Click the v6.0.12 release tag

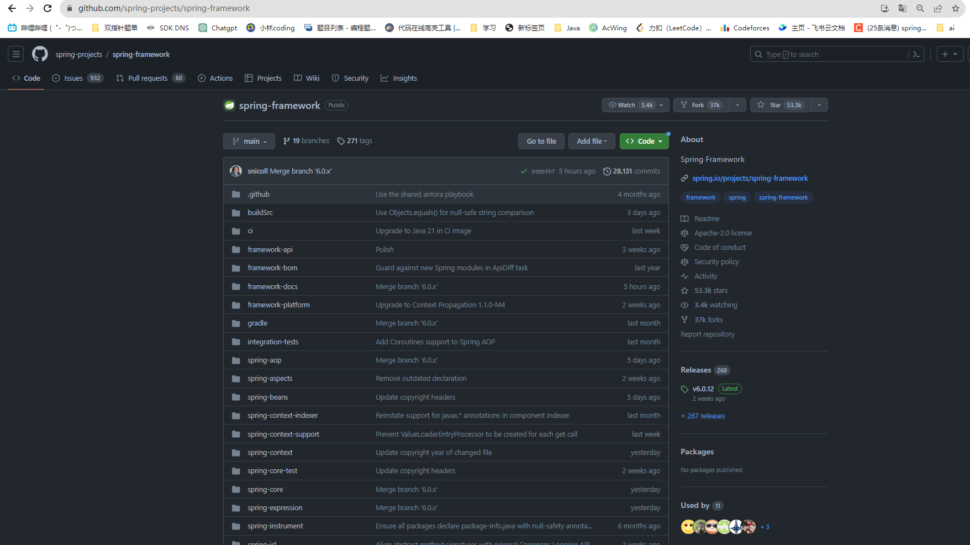(x=703, y=389)
